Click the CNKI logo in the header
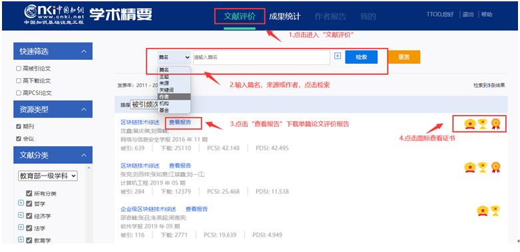This screenshot has width=520, height=252. pos(55,15)
